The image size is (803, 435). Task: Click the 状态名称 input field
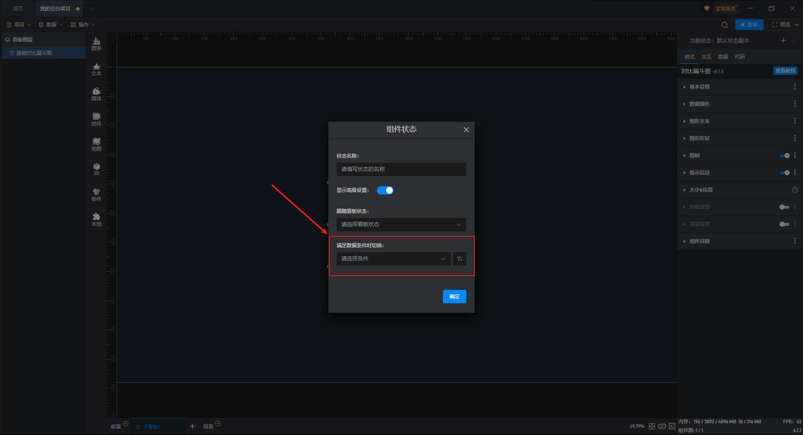[401, 169]
